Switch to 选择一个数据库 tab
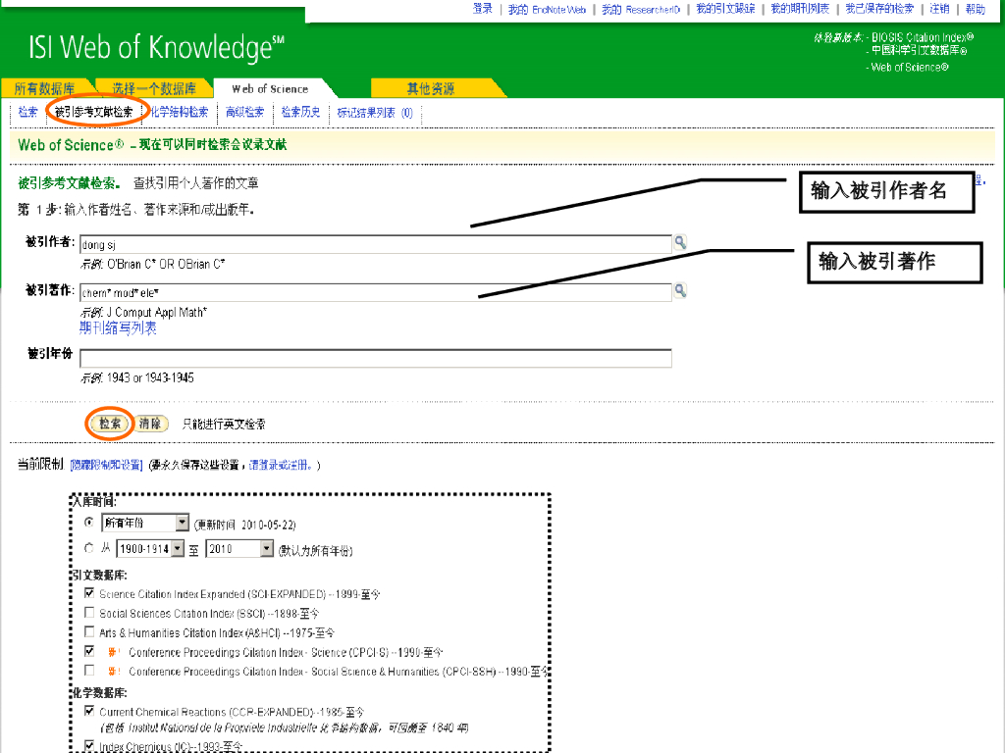 [154, 88]
